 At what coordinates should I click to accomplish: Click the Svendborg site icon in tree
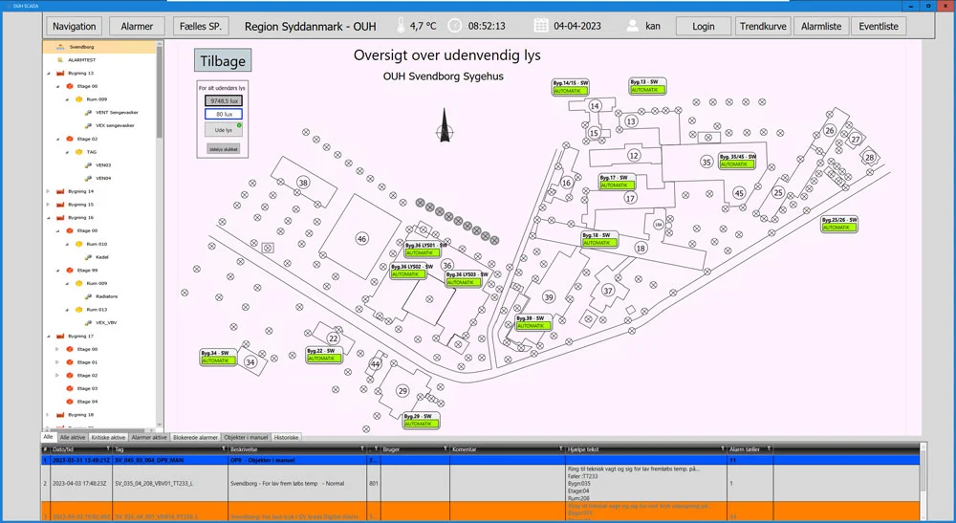(x=60, y=47)
